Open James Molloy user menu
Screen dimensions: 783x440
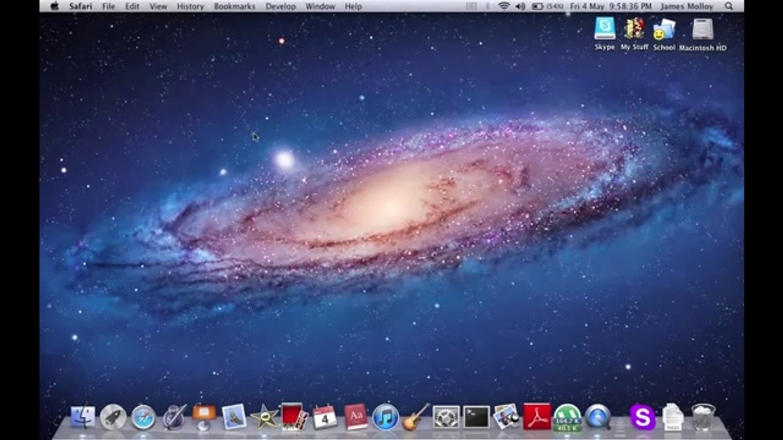pyautogui.click(x=687, y=6)
